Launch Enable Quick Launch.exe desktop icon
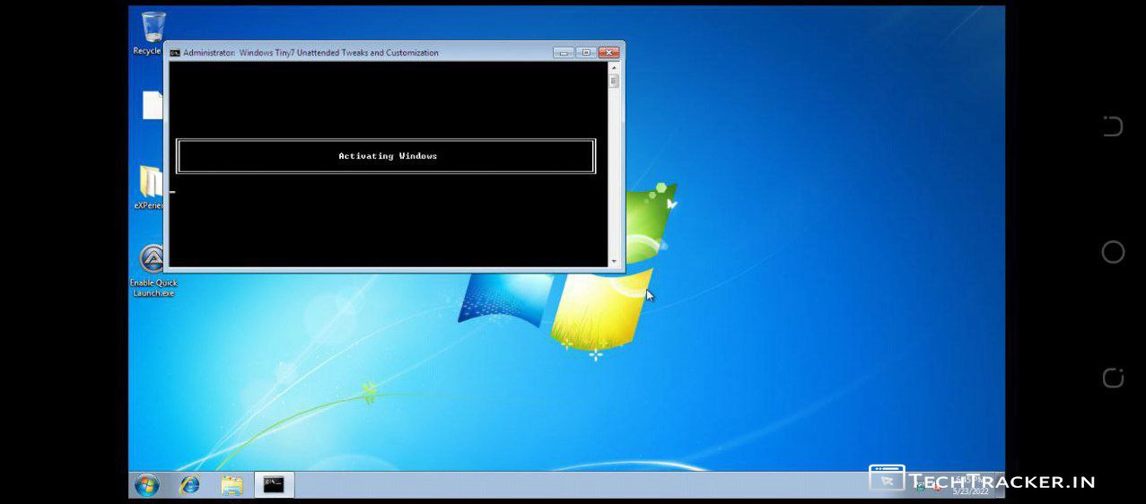Viewport: 1146px width, 504px height. pos(153,260)
